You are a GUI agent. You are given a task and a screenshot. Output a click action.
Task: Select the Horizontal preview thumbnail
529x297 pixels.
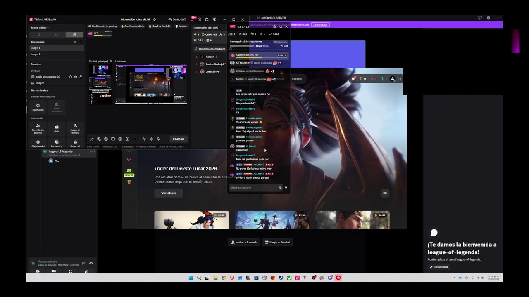coord(151,85)
